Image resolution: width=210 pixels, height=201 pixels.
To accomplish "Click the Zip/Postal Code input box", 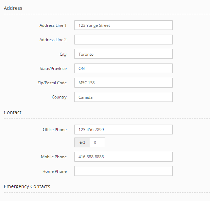I will pyautogui.click(x=123, y=83).
